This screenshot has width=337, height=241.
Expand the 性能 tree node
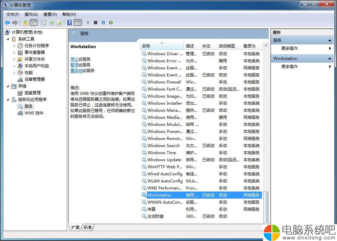pyautogui.click(x=14, y=73)
